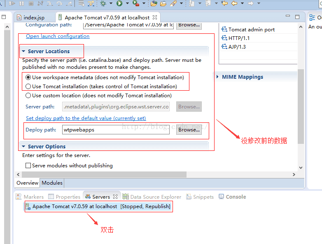Screen dimensions: 322x244
Task: Click the Deploy path wtpwebapps field
Action: [116, 130]
